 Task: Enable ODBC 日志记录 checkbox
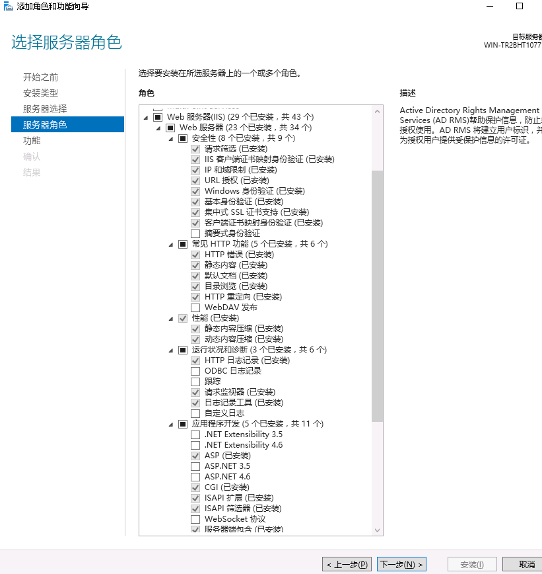tap(195, 371)
